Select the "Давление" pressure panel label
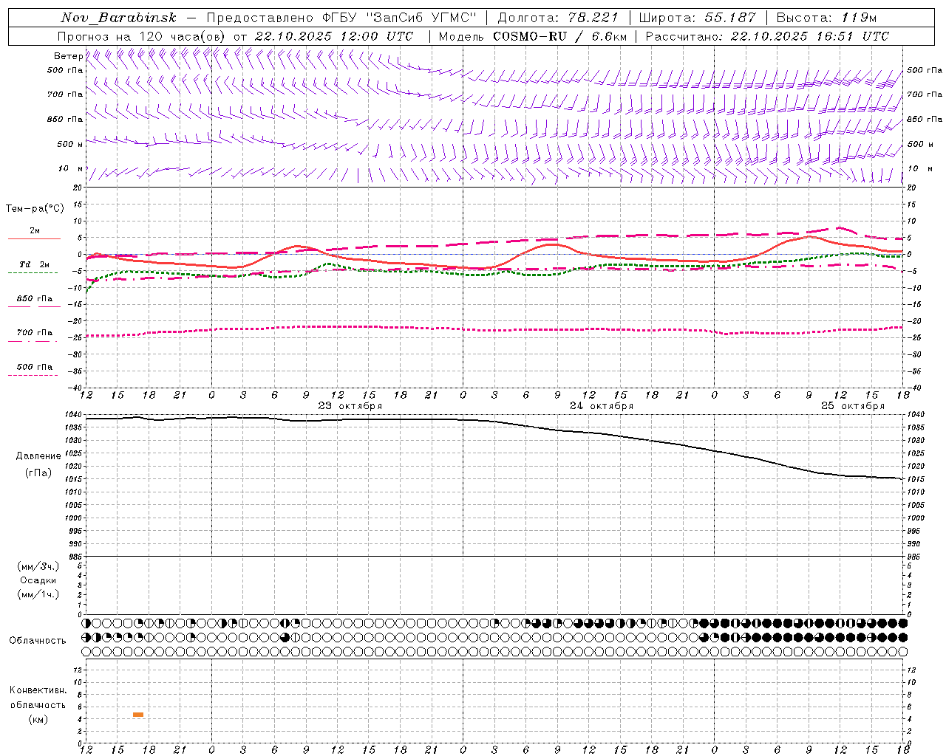This screenshot has width=946, height=756. point(38,456)
